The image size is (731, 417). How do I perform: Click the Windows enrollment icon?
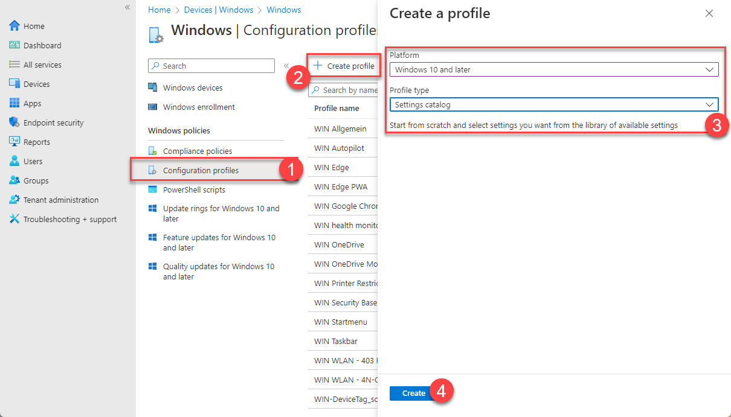pos(153,107)
